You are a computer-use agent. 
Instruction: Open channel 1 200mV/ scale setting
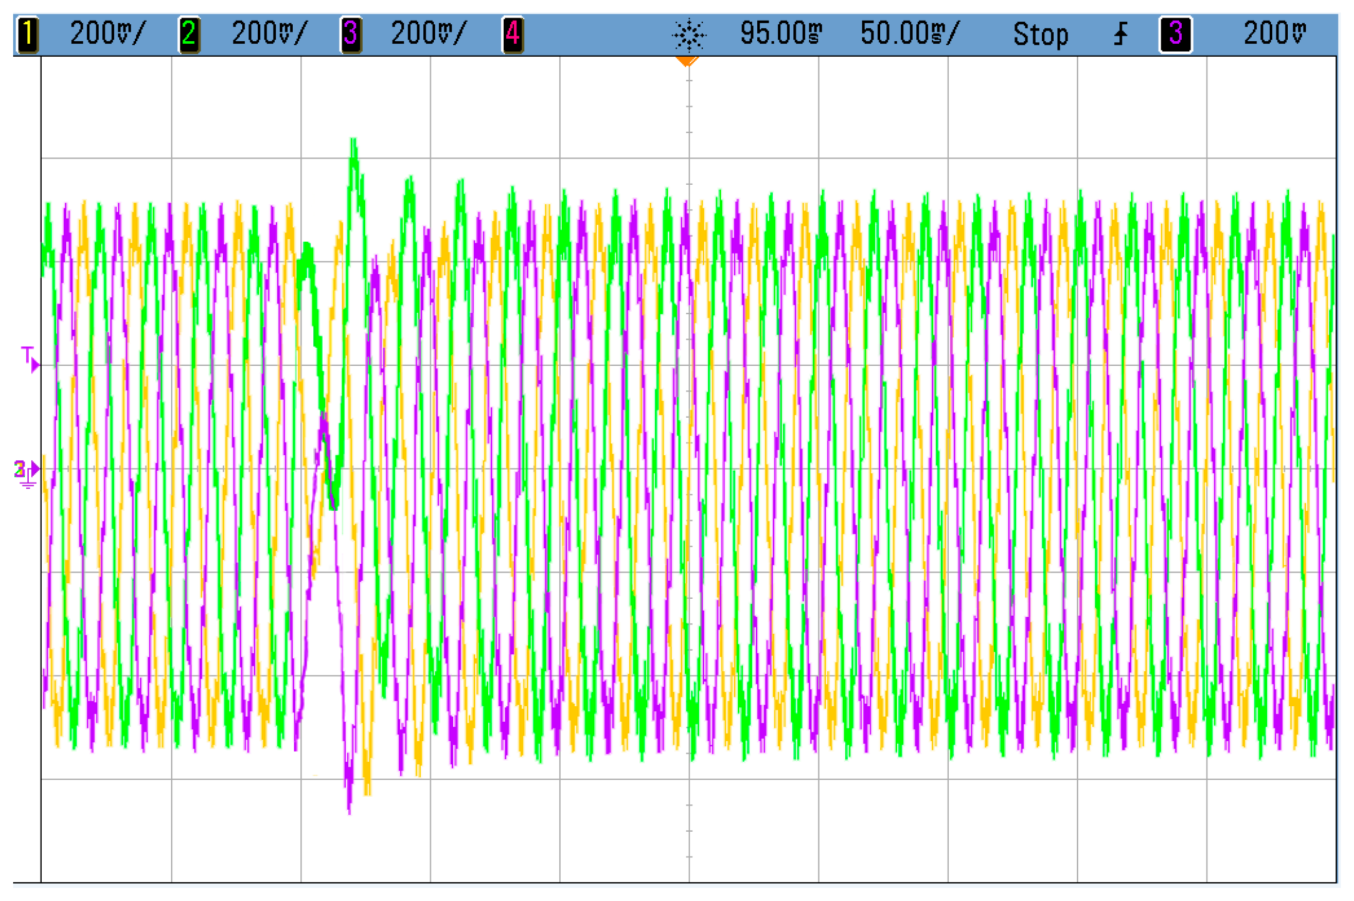point(107,34)
